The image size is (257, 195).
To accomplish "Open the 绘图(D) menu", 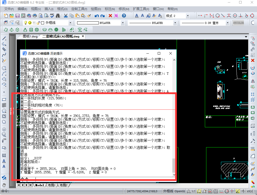I will click(96, 9).
